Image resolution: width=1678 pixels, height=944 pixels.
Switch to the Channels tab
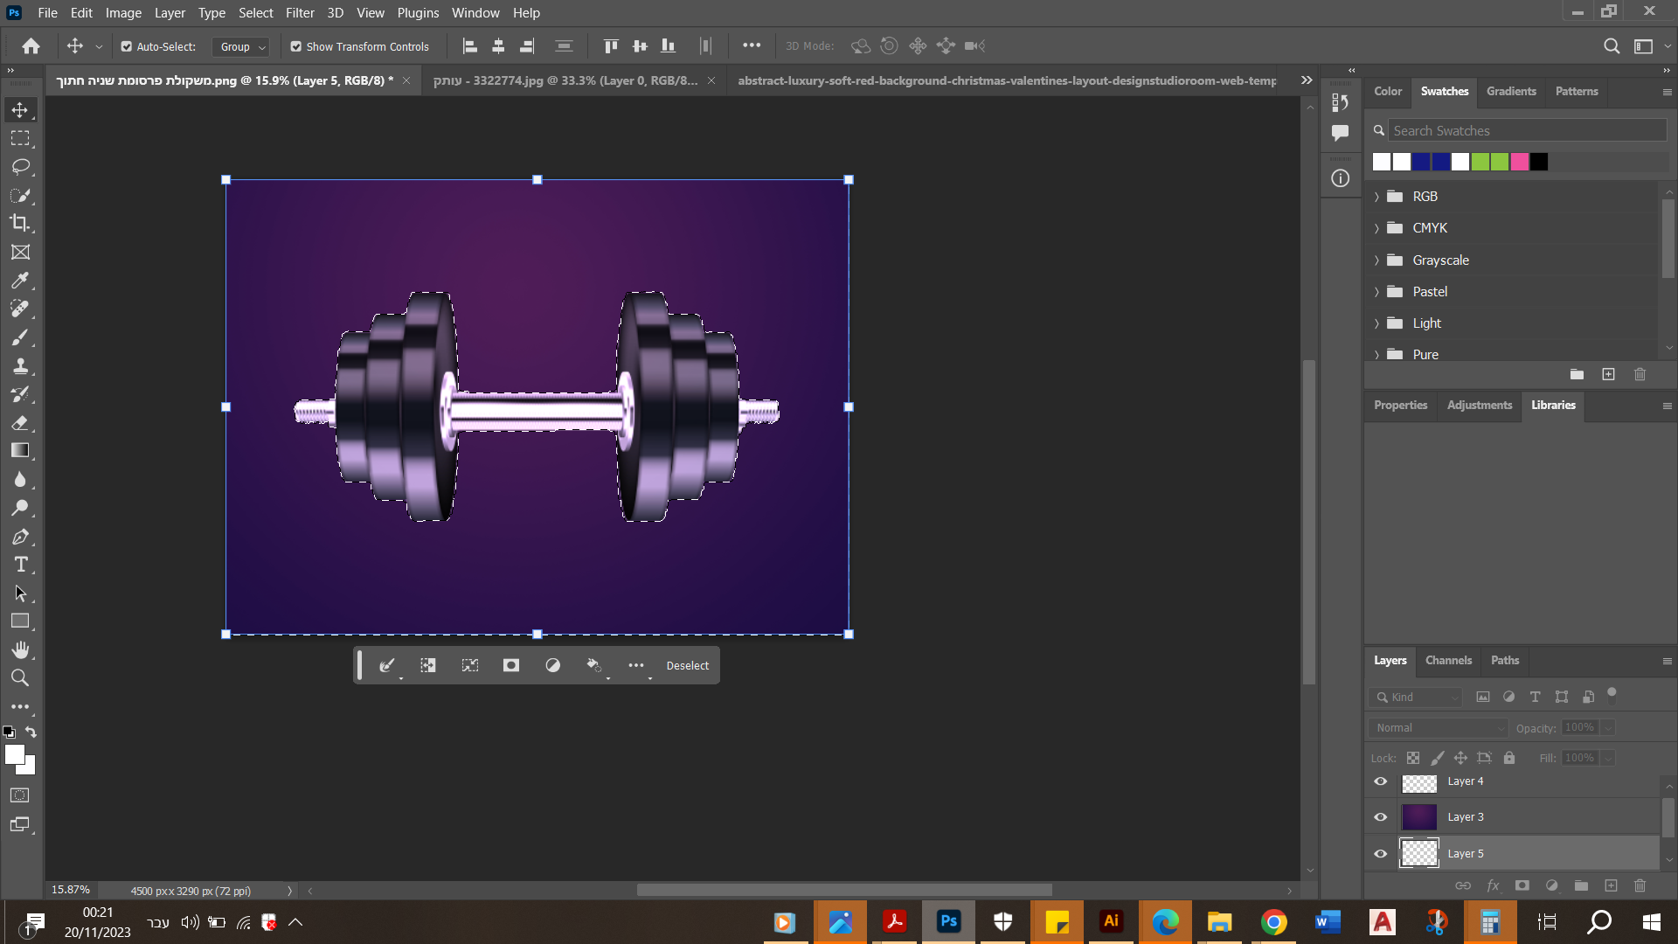click(x=1448, y=661)
